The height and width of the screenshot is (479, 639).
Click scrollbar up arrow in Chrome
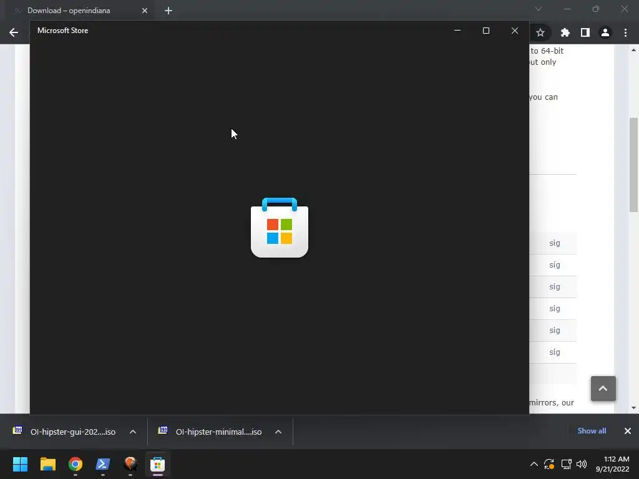tap(634, 50)
